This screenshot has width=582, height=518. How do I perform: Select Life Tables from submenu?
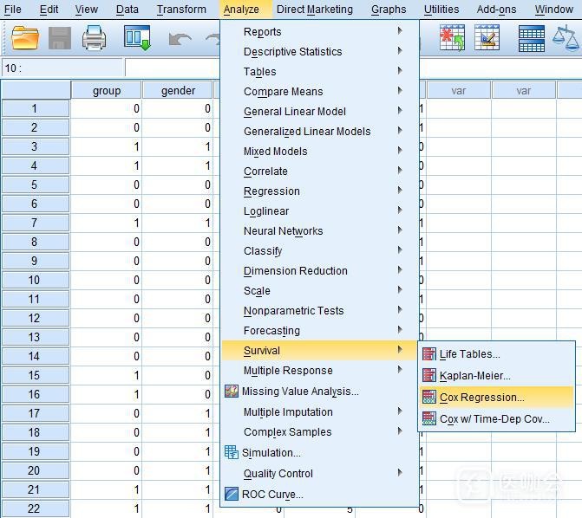tap(469, 353)
